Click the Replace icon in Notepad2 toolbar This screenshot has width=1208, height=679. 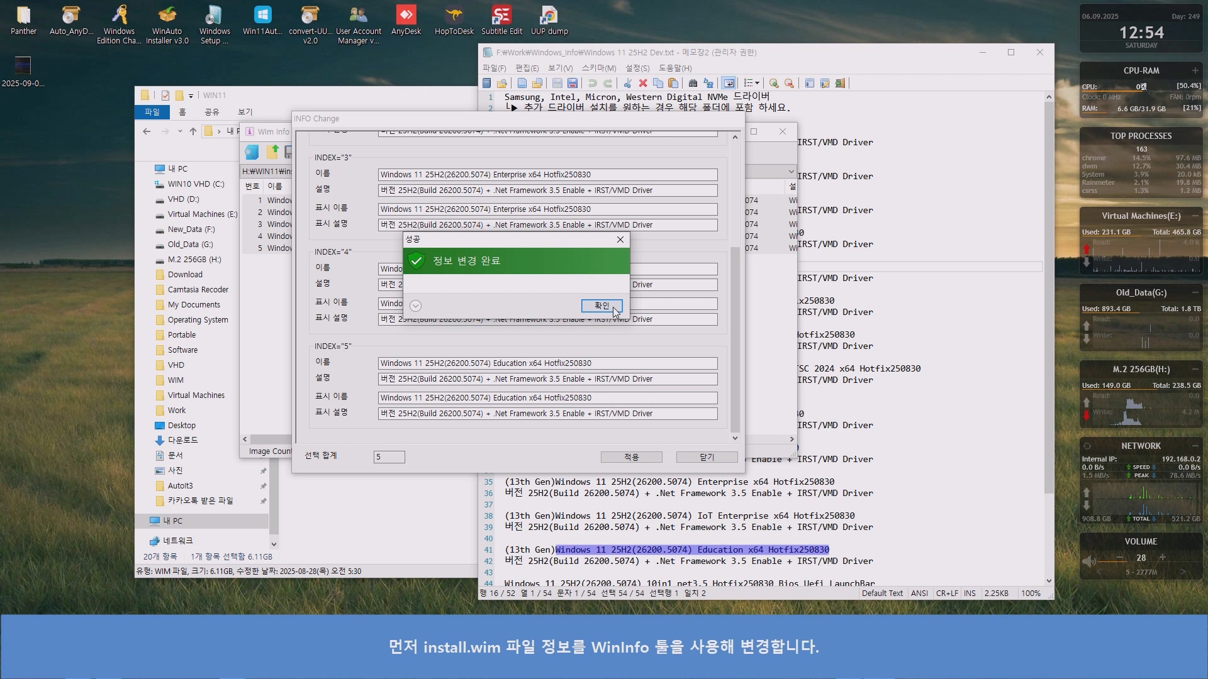708,83
